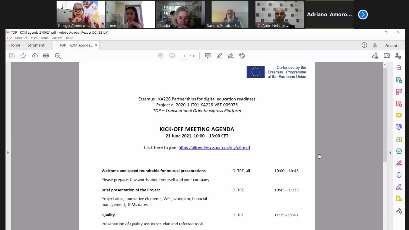Open the add comment tool

(x=208, y=56)
